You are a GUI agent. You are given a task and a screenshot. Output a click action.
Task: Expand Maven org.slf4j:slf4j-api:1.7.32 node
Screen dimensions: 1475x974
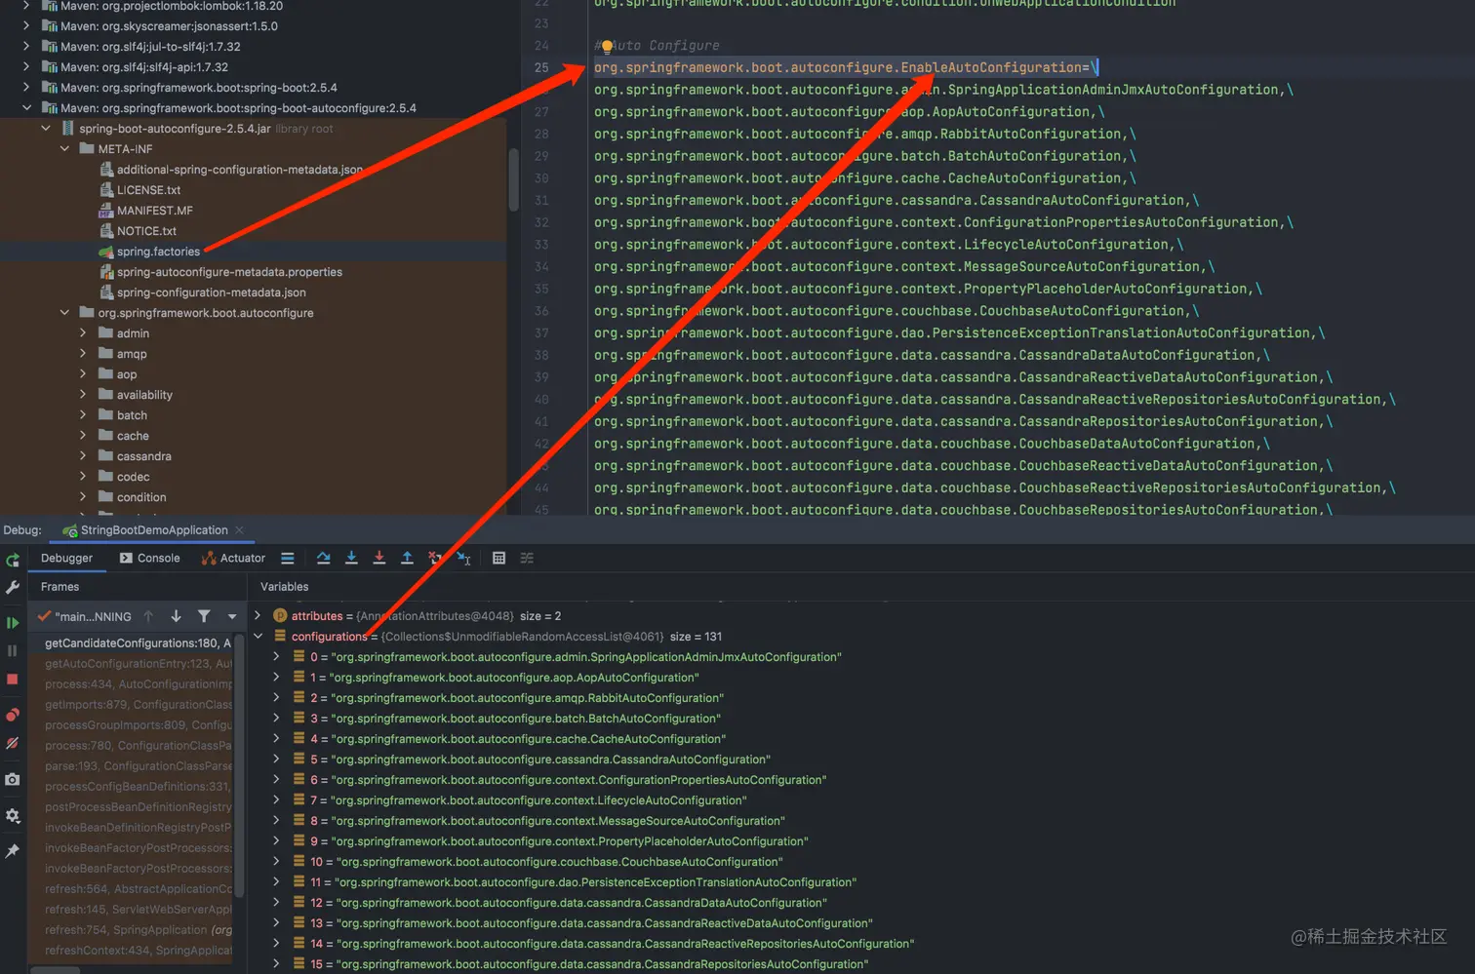(26, 67)
